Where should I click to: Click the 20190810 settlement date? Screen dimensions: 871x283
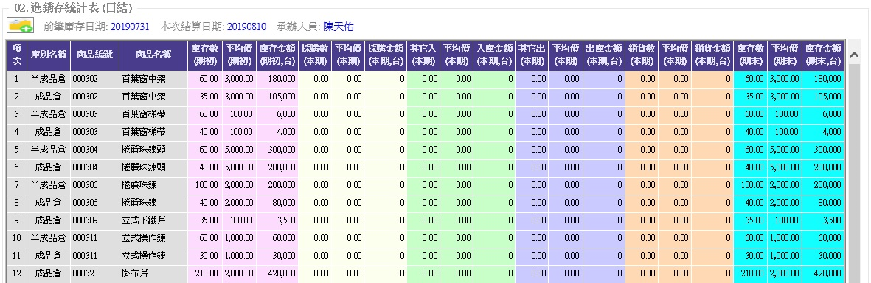[246, 26]
